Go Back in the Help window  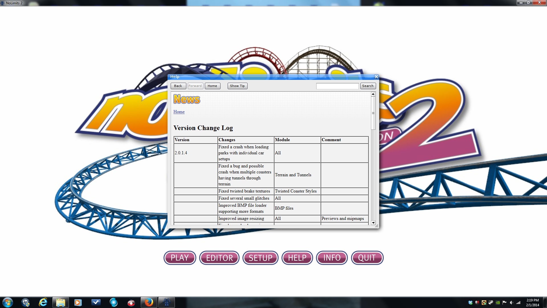178,86
